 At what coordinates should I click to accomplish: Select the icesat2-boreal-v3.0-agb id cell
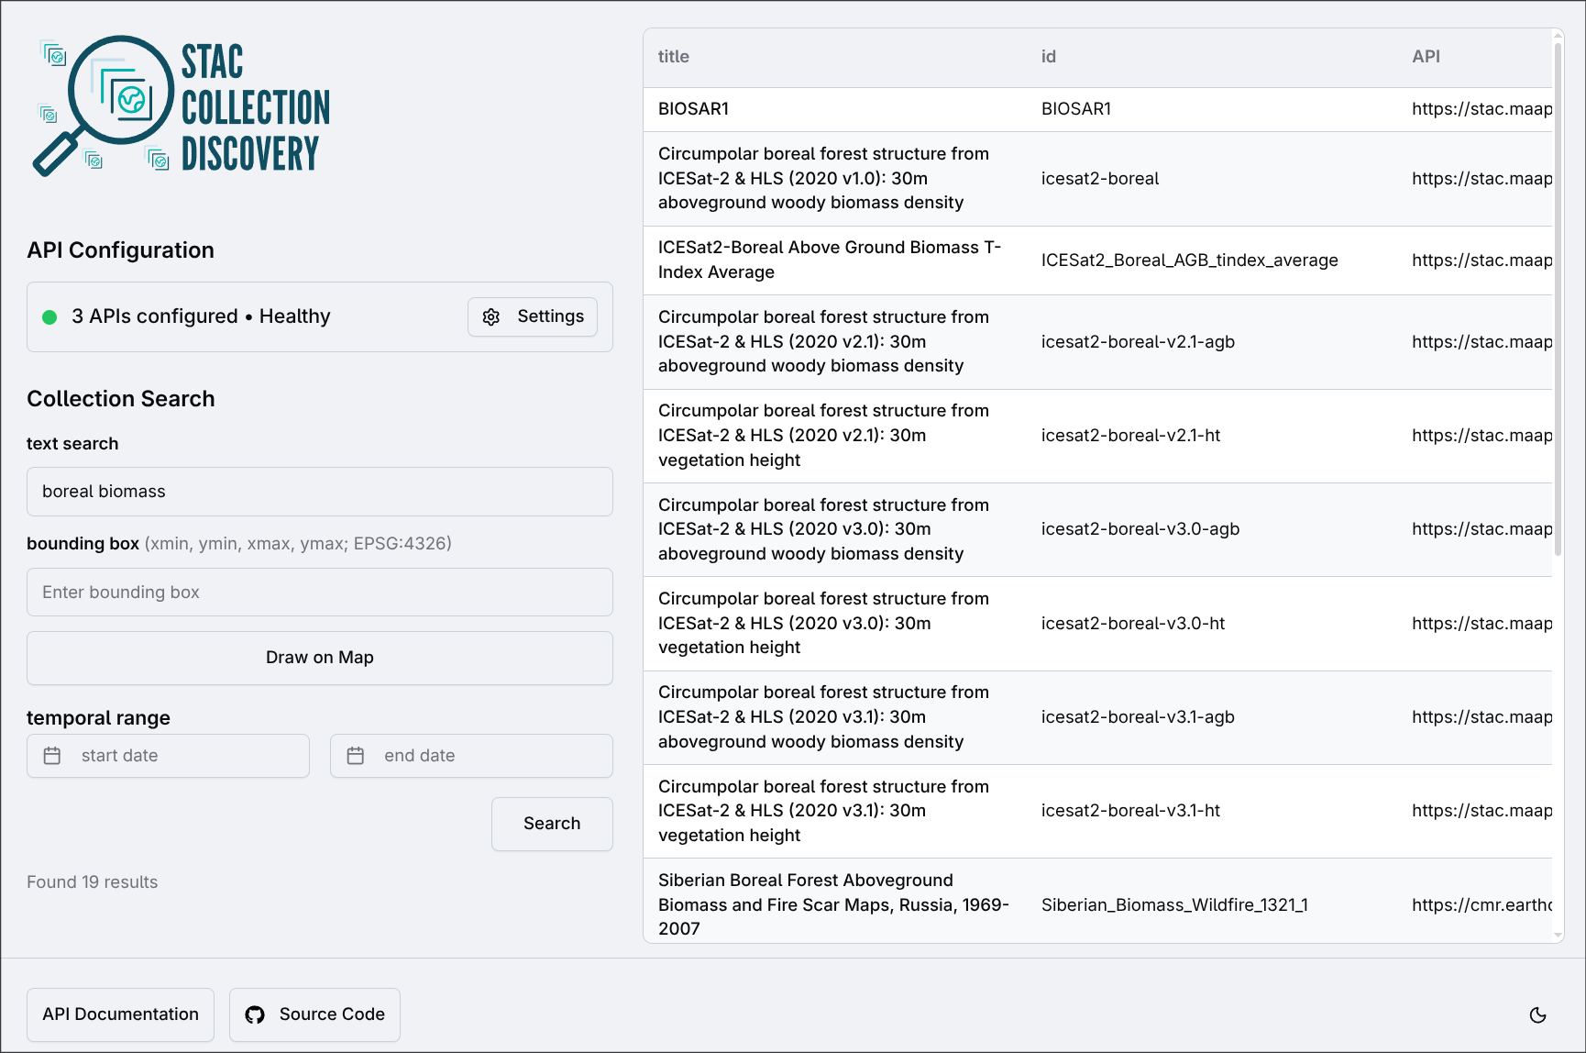[x=1140, y=529]
